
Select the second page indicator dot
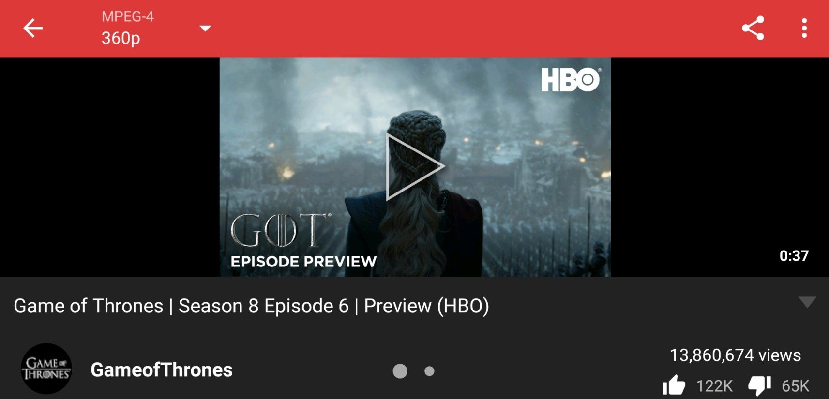[429, 371]
